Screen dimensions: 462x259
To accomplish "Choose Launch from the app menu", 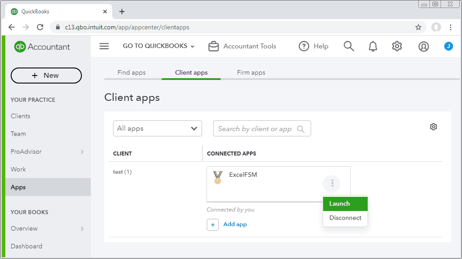I will tap(345, 204).
